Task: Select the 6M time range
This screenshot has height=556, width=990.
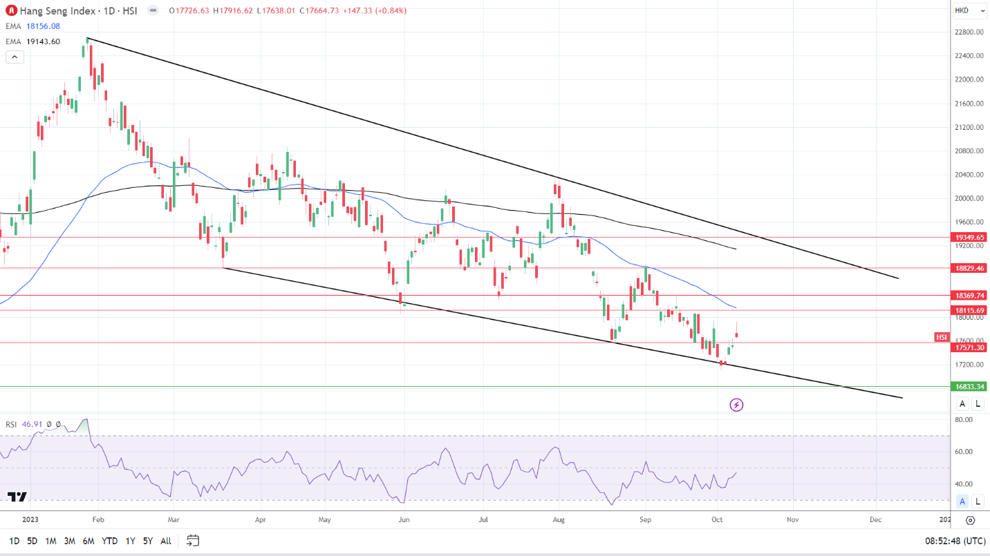Action: (88, 541)
